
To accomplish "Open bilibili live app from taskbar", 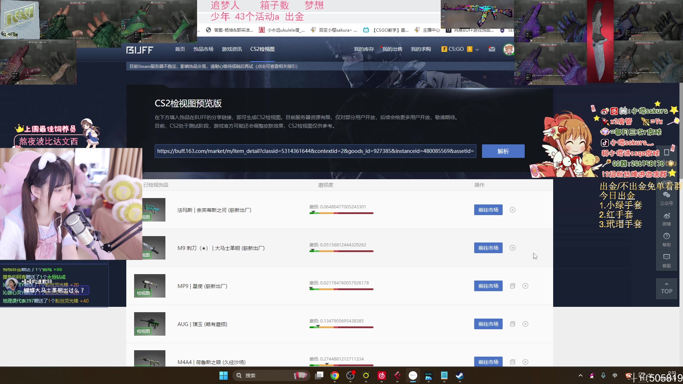I will click(429, 375).
